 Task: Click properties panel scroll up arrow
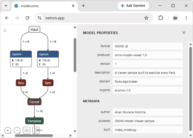(190, 44)
